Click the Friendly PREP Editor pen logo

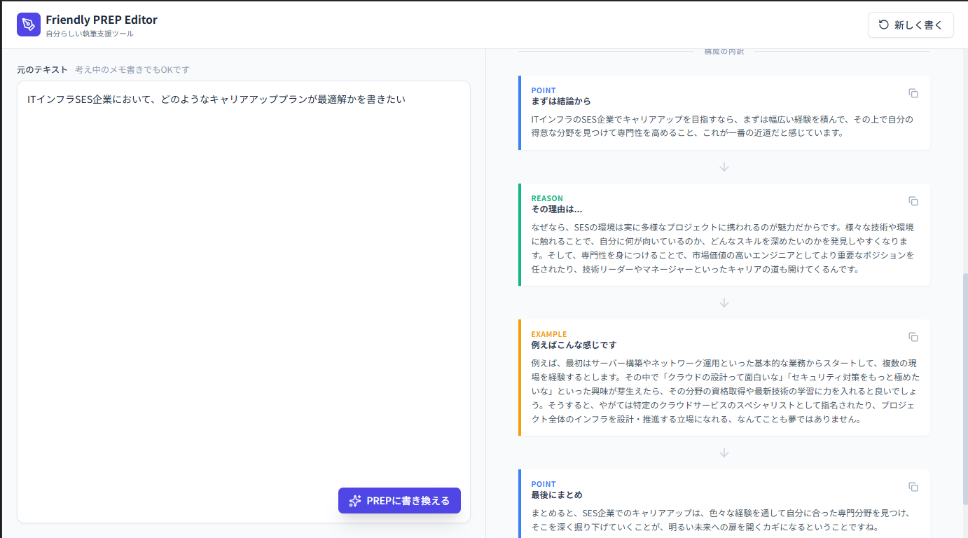click(x=29, y=25)
